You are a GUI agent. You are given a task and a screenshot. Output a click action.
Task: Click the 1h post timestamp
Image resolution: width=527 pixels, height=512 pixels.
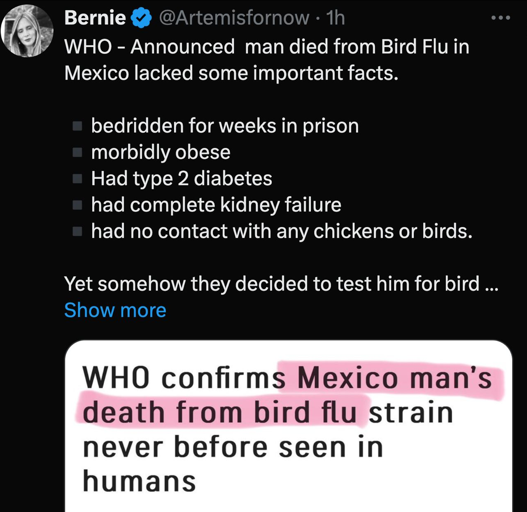[x=335, y=18]
